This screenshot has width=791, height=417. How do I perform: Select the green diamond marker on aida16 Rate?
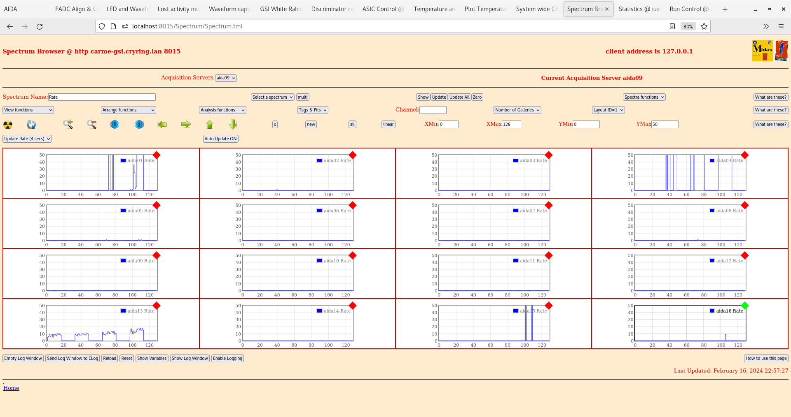coord(744,306)
